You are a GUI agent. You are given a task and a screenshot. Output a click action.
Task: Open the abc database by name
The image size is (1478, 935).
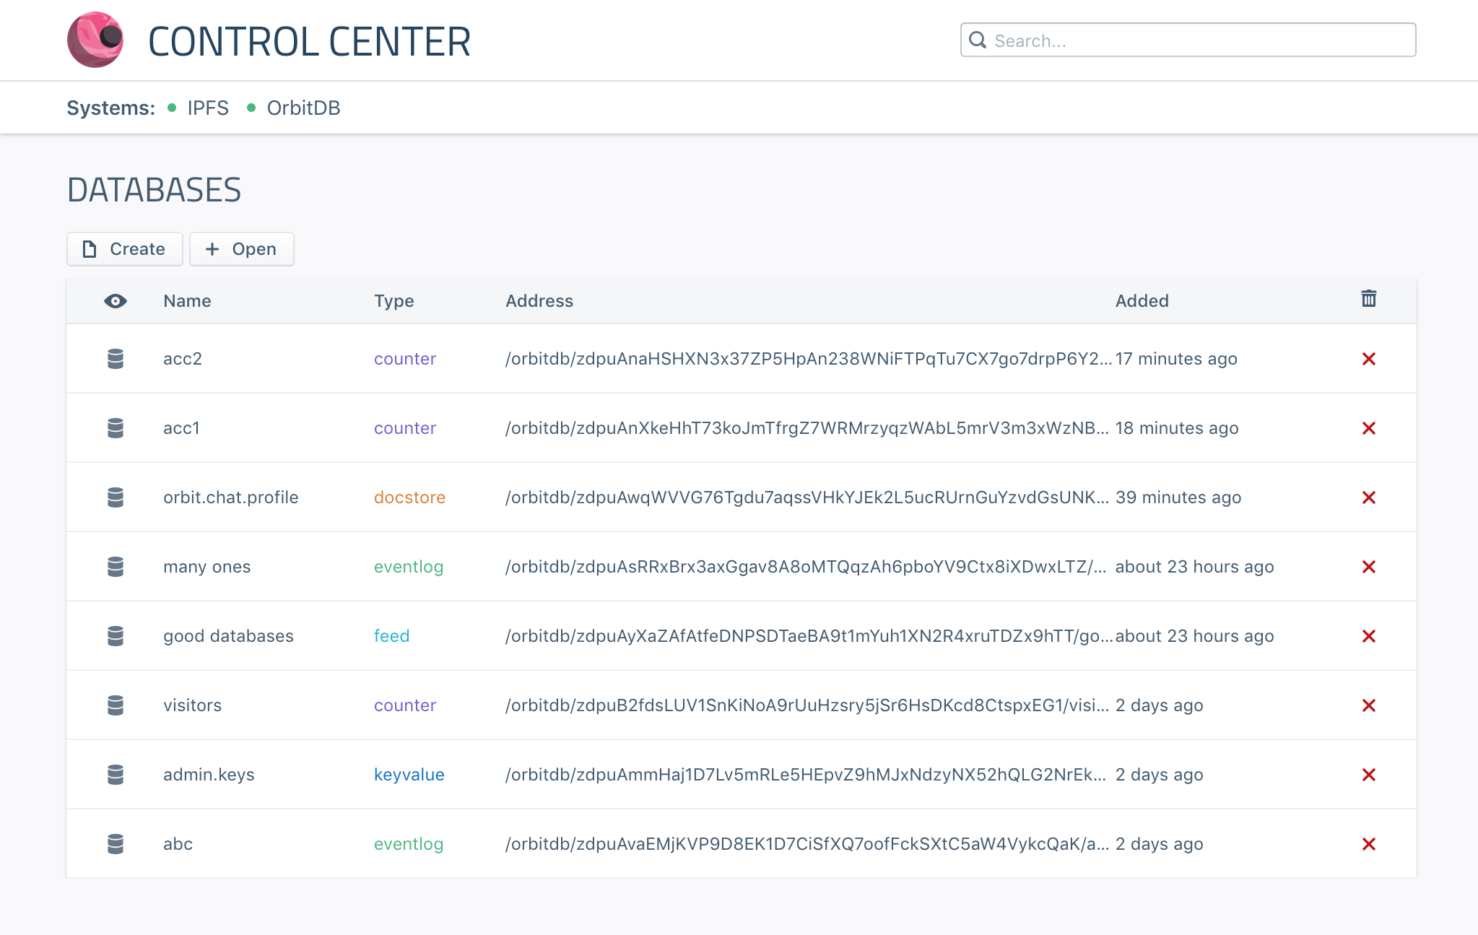[x=178, y=844]
